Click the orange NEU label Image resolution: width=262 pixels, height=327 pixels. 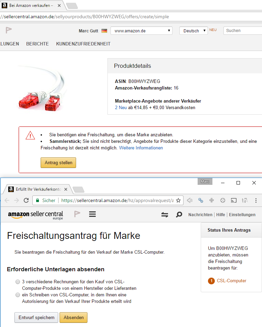click(213, 30)
